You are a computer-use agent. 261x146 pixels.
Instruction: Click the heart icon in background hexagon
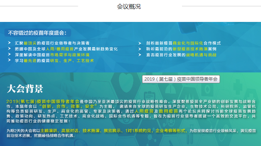tap(126, 81)
